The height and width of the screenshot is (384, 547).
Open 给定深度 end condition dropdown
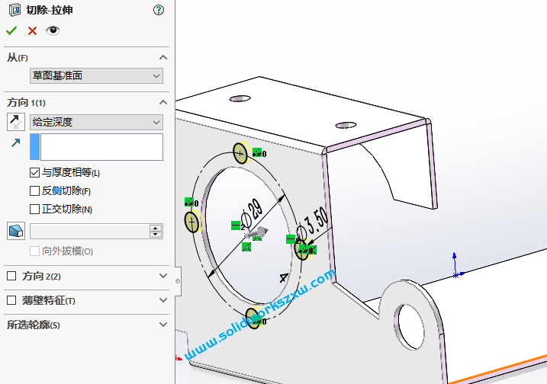pos(96,123)
